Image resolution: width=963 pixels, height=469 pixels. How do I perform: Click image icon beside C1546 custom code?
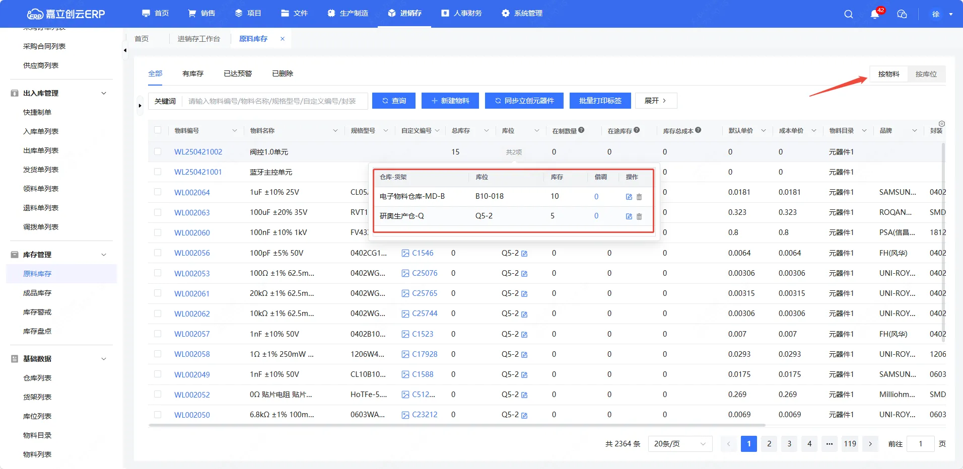pyautogui.click(x=405, y=253)
